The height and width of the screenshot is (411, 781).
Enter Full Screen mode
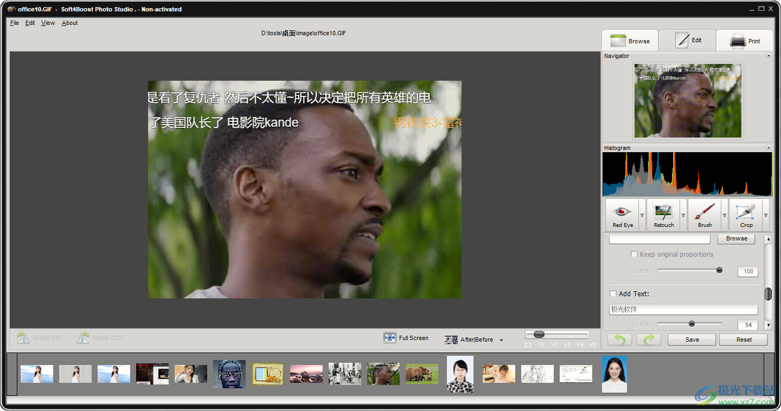coord(406,338)
